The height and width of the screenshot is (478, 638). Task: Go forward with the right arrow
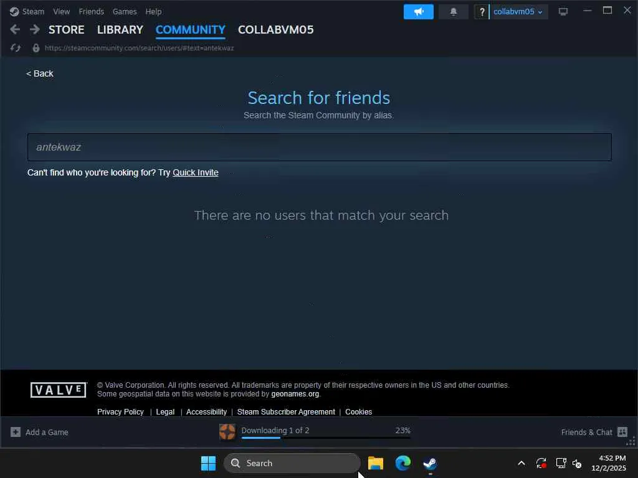[35, 29]
